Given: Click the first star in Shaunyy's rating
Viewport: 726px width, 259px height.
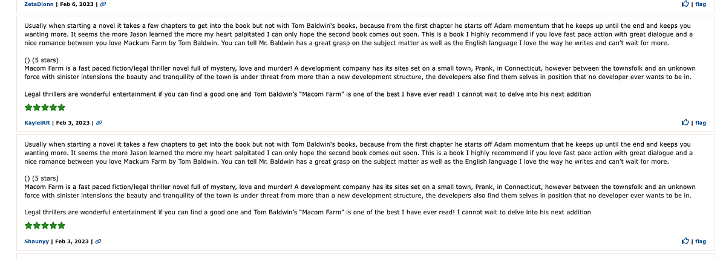Looking at the screenshot, I should (28, 226).
